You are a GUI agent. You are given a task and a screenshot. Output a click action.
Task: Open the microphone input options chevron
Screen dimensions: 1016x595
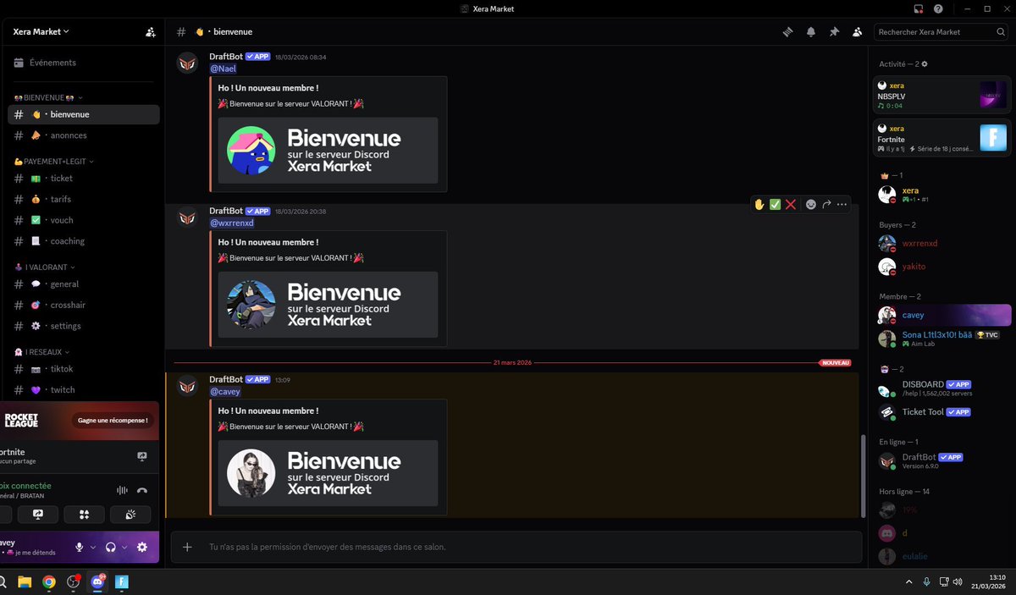pyautogui.click(x=92, y=548)
